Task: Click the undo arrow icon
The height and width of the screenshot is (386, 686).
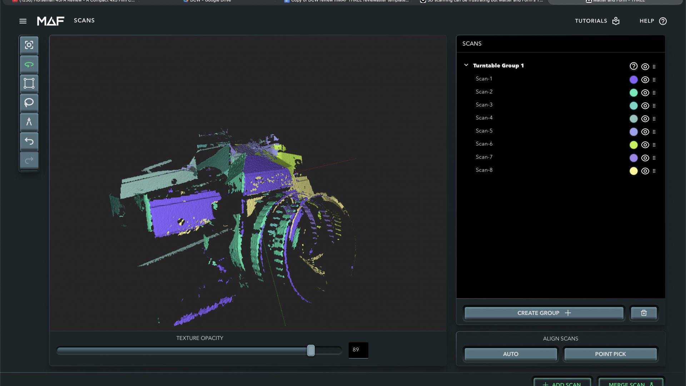Action: tap(29, 141)
